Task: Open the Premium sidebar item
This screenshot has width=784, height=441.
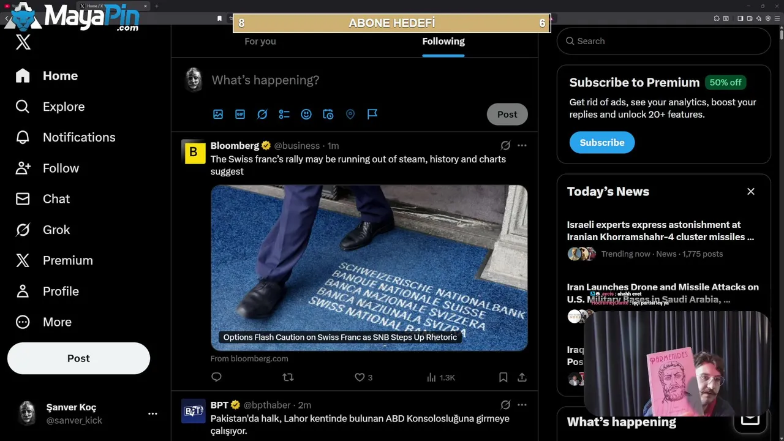Action: coord(54,260)
